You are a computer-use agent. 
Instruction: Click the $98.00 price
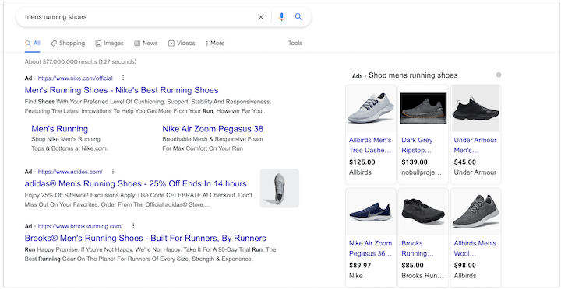pyautogui.click(x=465, y=266)
